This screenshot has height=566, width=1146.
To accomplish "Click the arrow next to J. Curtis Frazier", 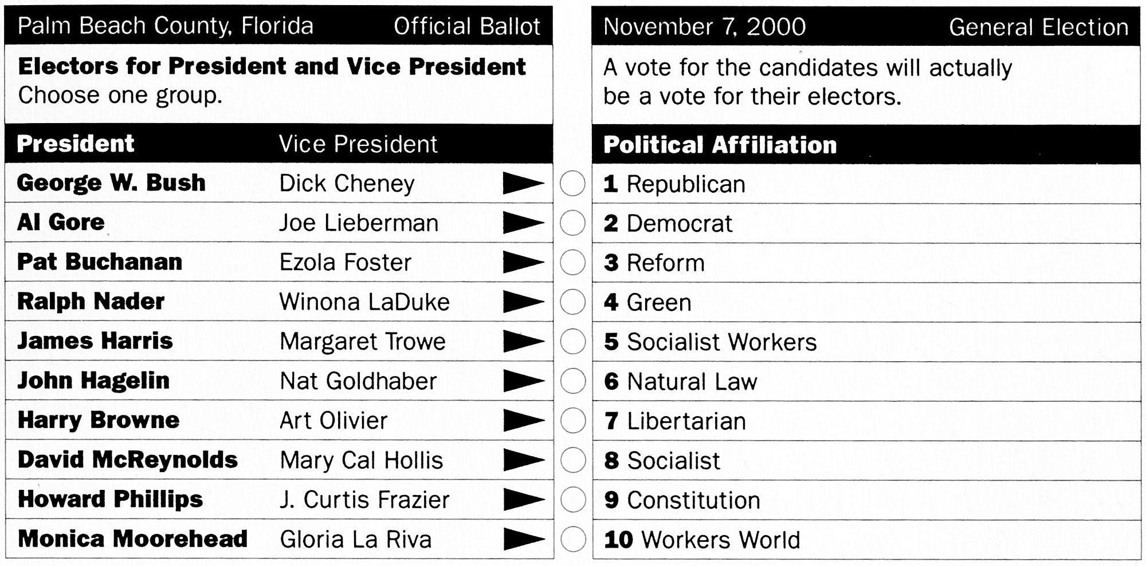I will click(x=523, y=500).
